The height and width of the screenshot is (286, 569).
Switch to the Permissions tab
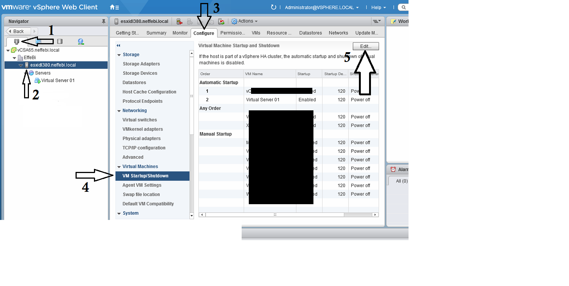pos(233,33)
